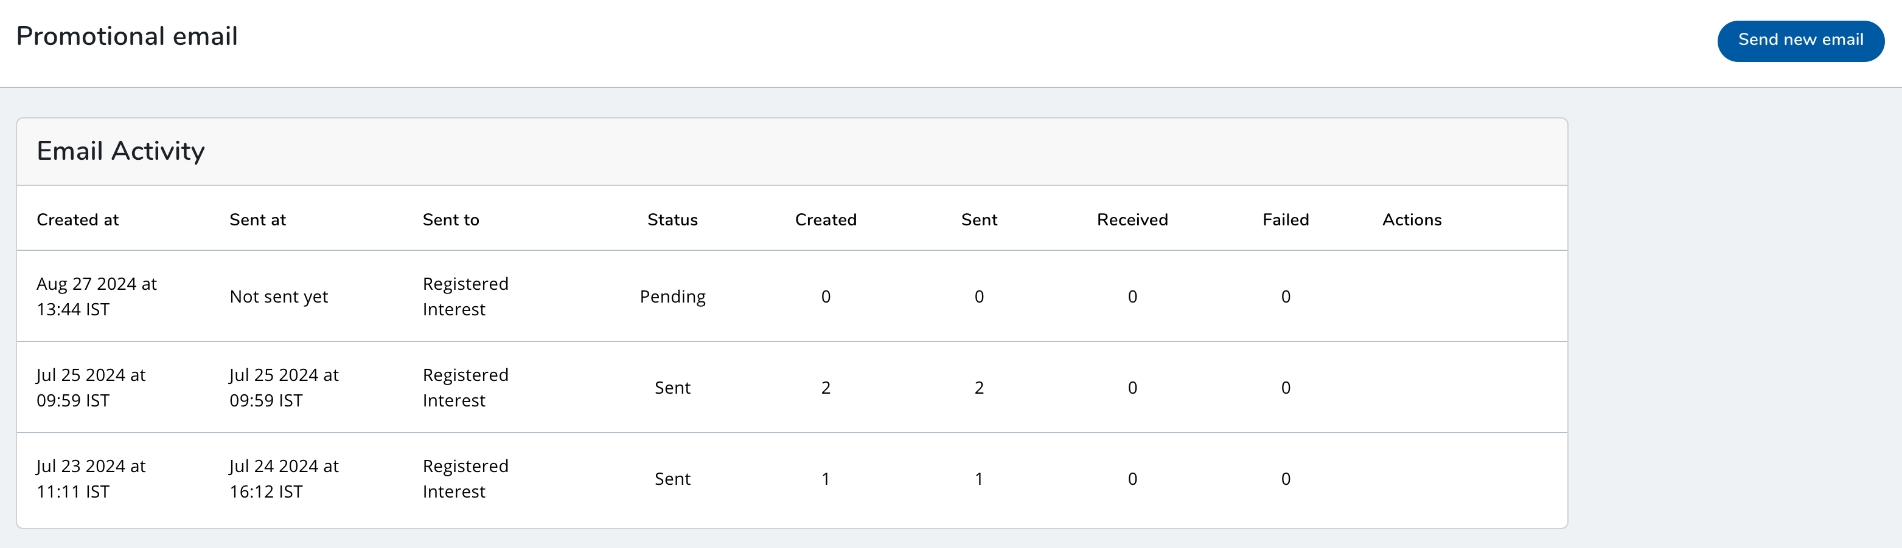Image resolution: width=1902 pixels, height=548 pixels.
Task: Click the Created at column header
Action: (x=77, y=220)
